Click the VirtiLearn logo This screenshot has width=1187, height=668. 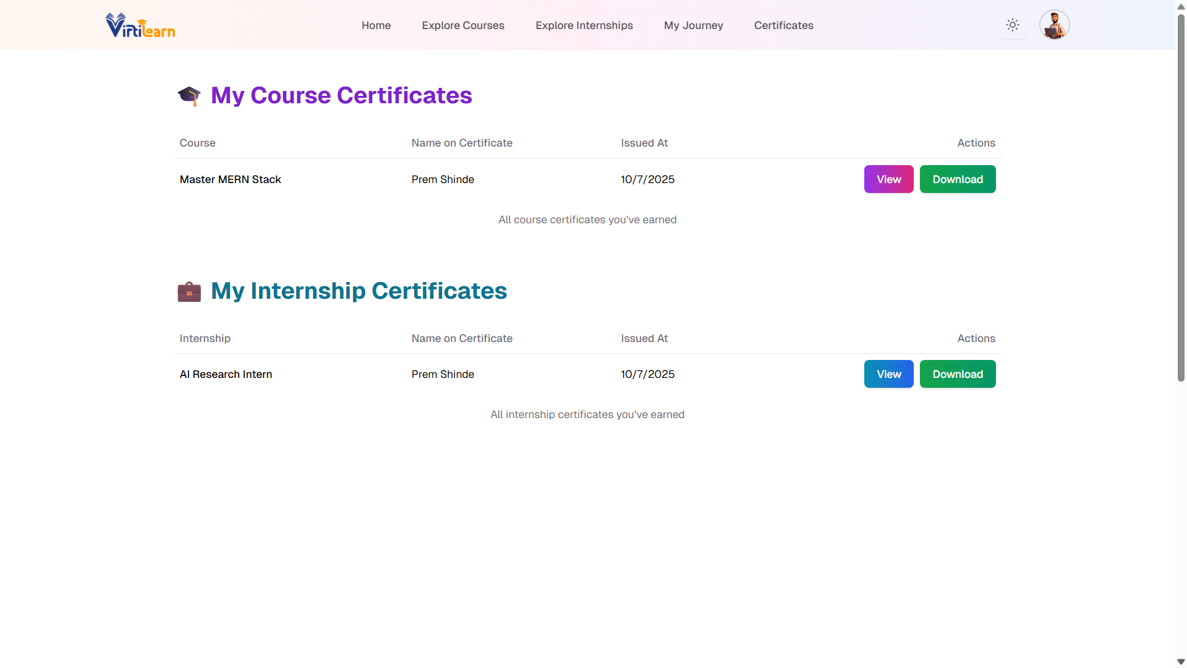[140, 25]
